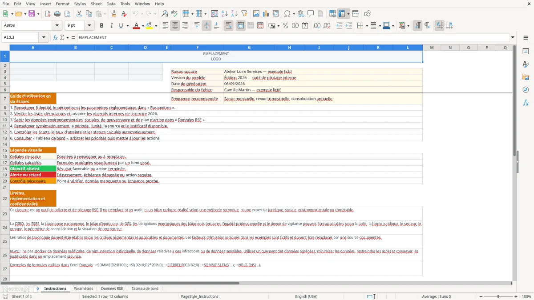Open Background Color dropdown arrow

pyautogui.click(x=156, y=26)
